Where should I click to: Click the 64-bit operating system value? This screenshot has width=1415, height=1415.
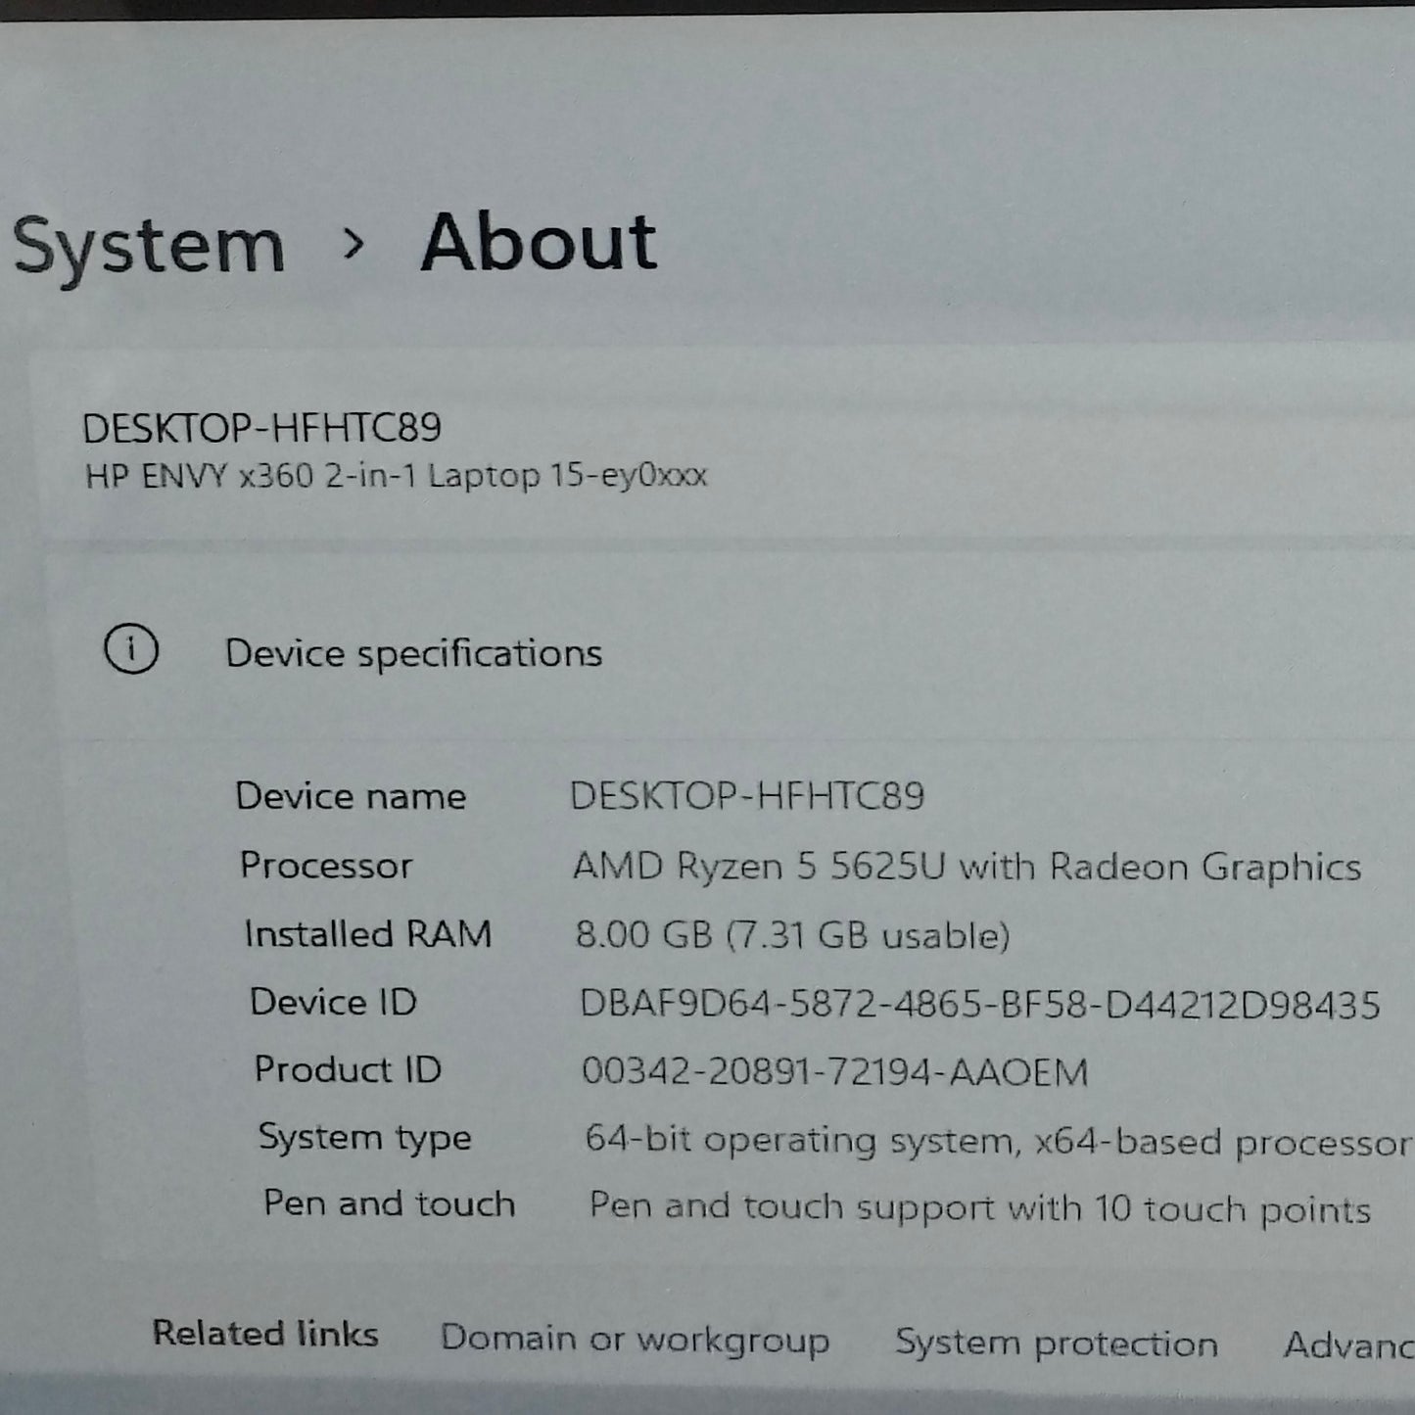[x=997, y=1142]
